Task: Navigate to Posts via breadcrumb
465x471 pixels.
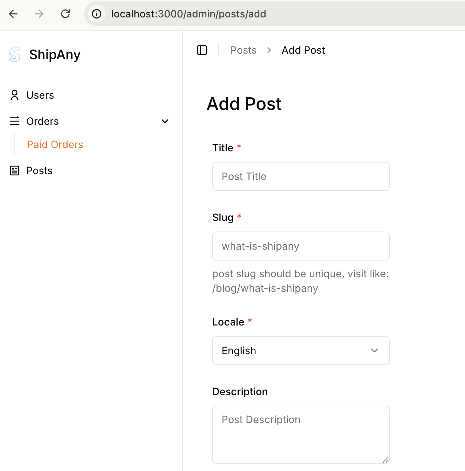Action: click(243, 50)
